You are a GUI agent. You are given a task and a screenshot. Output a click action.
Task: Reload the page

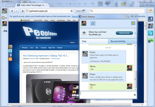point(72,11)
